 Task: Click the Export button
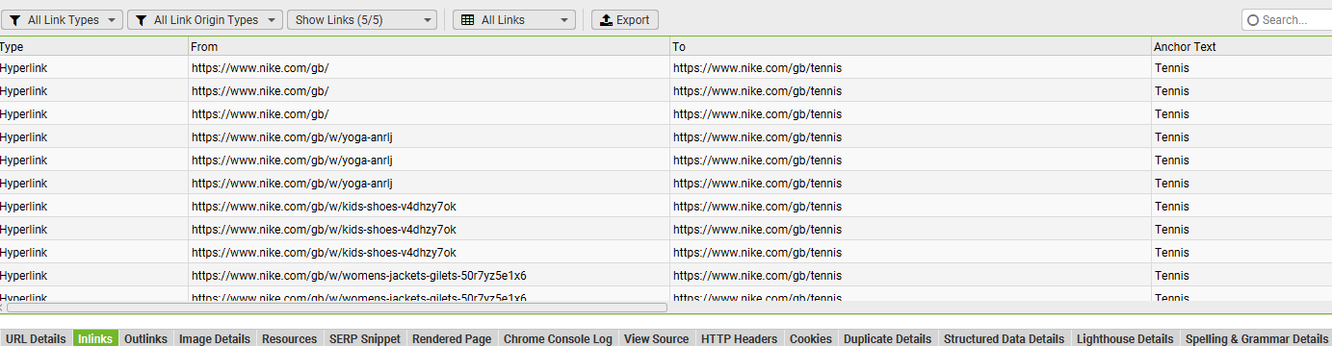[x=624, y=19]
